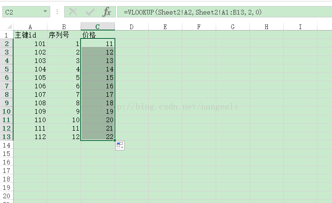Select column C header

98,26
